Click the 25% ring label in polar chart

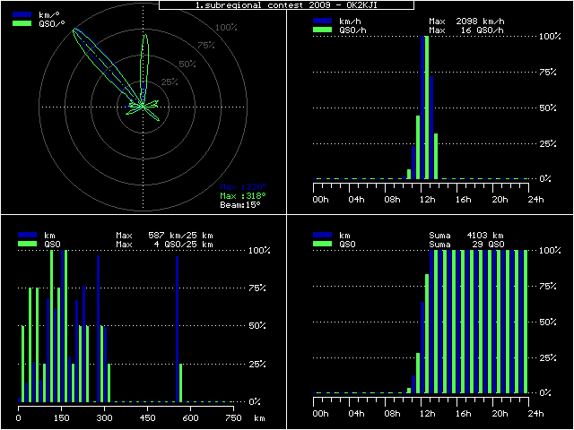click(170, 82)
